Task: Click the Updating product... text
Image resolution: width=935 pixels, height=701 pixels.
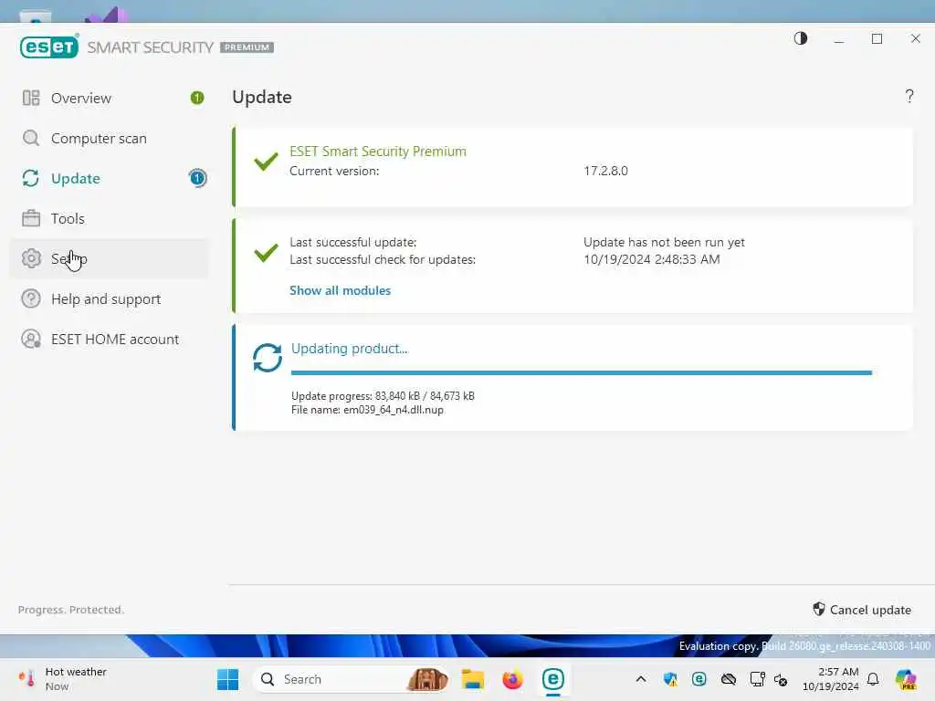Action: (350, 349)
